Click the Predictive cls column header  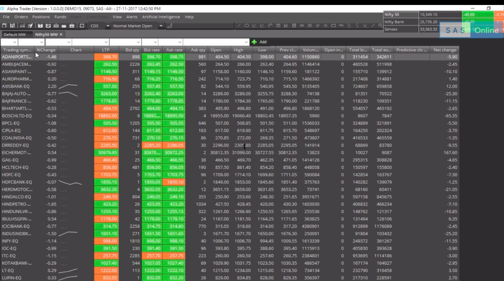tap(411, 50)
